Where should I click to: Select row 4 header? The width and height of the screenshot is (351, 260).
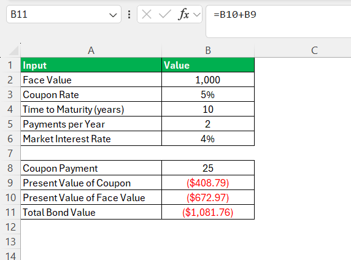[x=10, y=109]
